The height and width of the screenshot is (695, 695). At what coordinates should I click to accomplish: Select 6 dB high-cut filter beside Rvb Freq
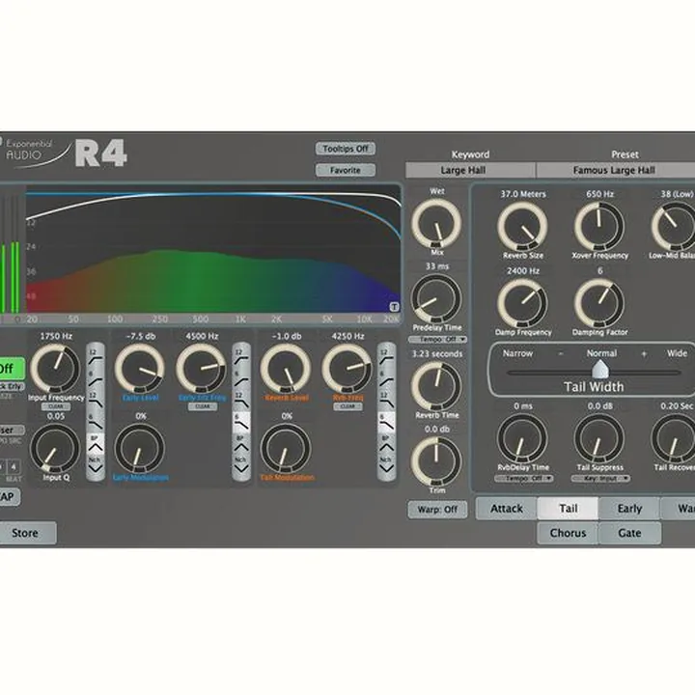coord(386,421)
